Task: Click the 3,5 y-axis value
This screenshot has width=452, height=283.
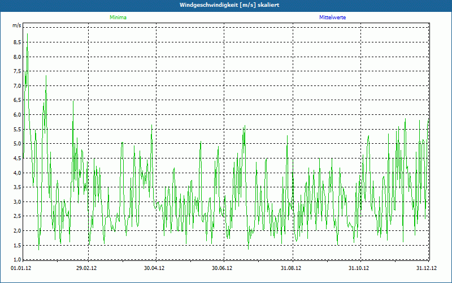Action: pyautogui.click(x=18, y=187)
